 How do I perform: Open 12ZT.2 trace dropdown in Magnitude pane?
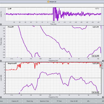coord(95,63)
